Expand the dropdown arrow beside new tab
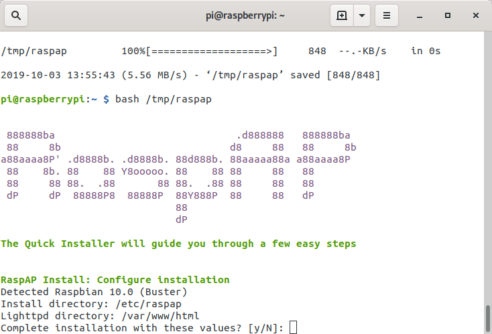The image size is (492, 334). tap(362, 15)
